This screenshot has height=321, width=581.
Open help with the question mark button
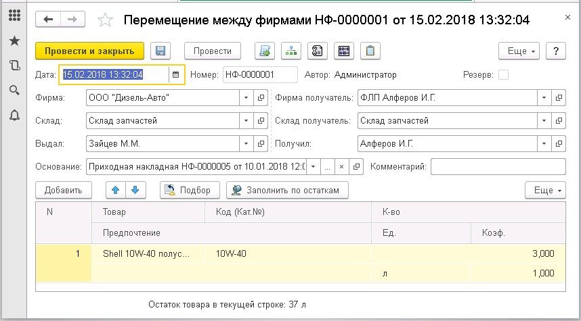pos(556,51)
